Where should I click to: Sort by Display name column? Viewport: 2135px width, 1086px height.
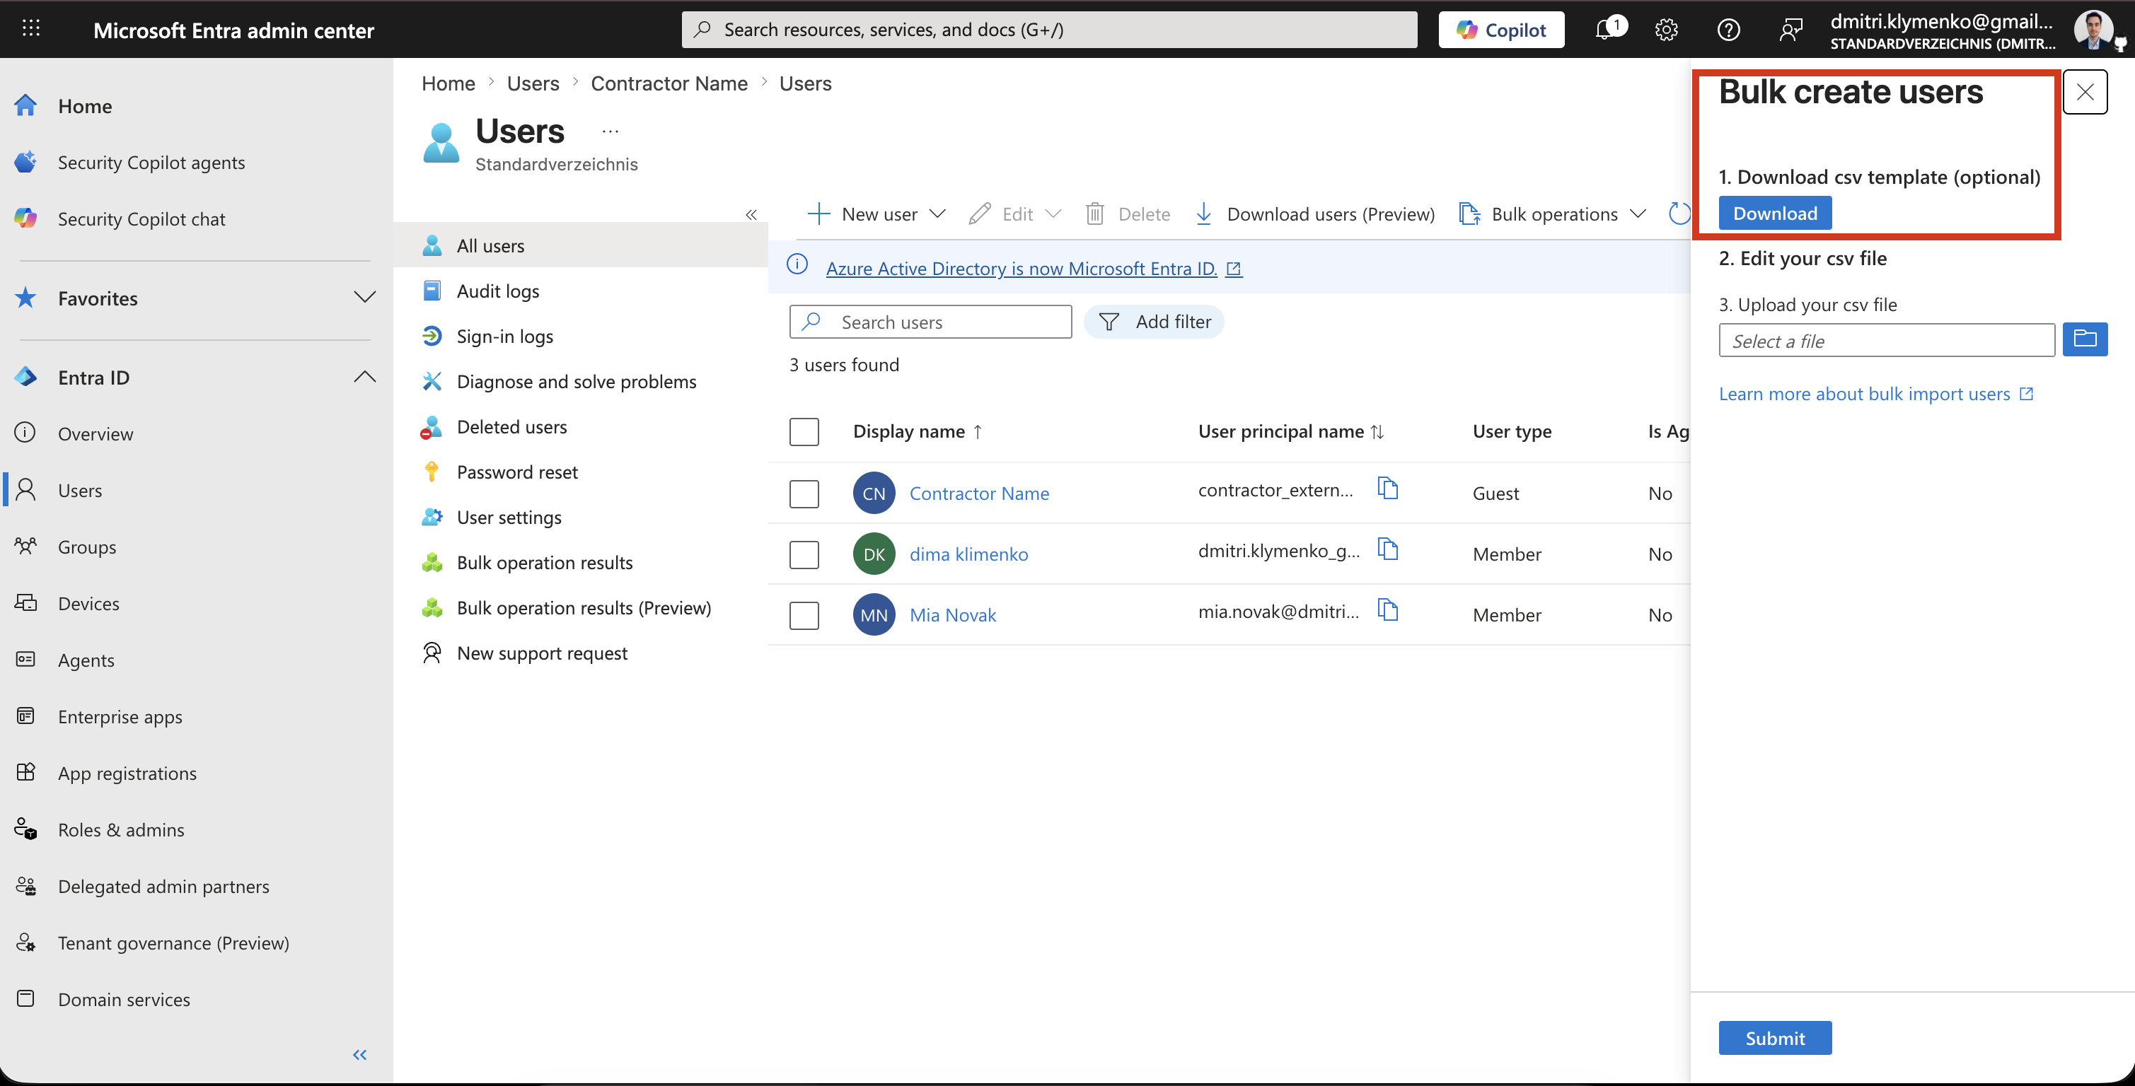coord(918,431)
